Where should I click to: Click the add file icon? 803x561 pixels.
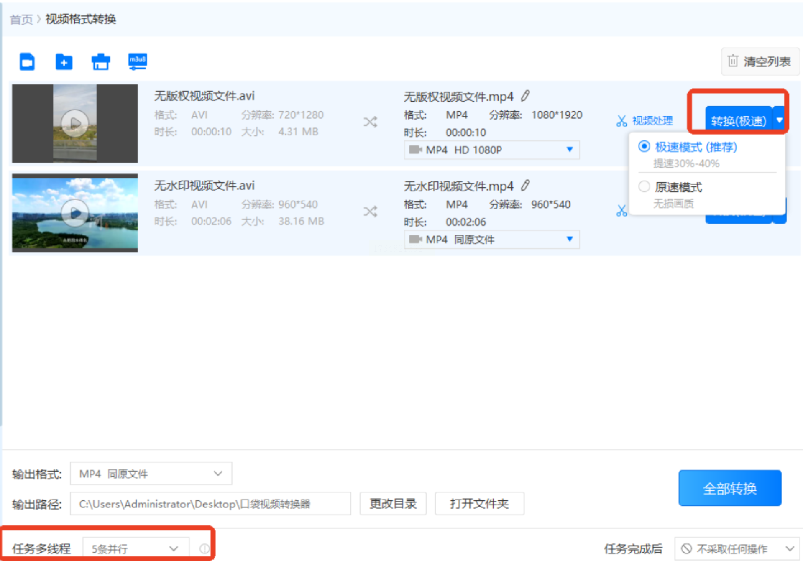pyautogui.click(x=27, y=62)
